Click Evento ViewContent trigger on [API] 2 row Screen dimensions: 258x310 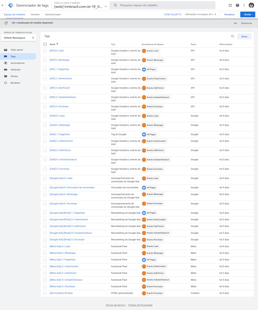click(x=155, y=79)
